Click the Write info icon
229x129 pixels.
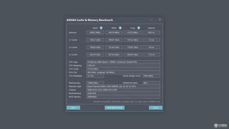pos(120,28)
